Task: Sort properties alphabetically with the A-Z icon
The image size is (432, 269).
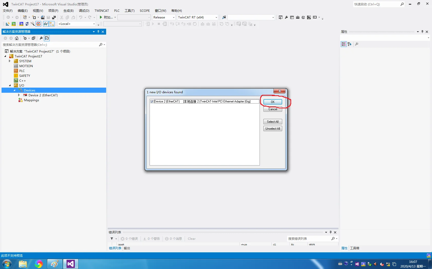Action: pos(350,44)
